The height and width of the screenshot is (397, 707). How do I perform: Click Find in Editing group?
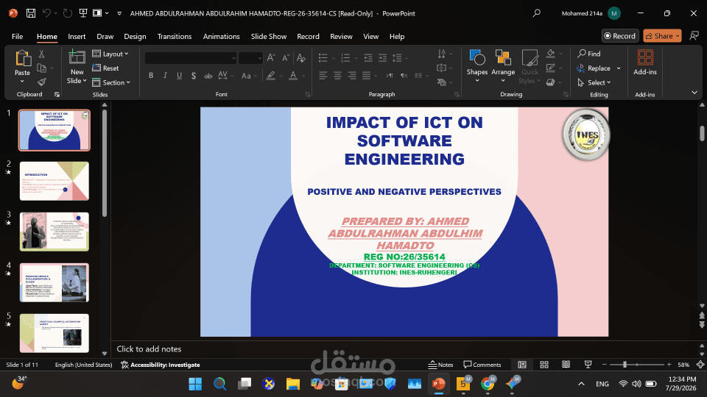589,54
